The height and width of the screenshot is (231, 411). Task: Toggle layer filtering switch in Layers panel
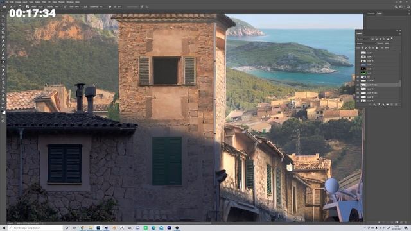click(392, 38)
